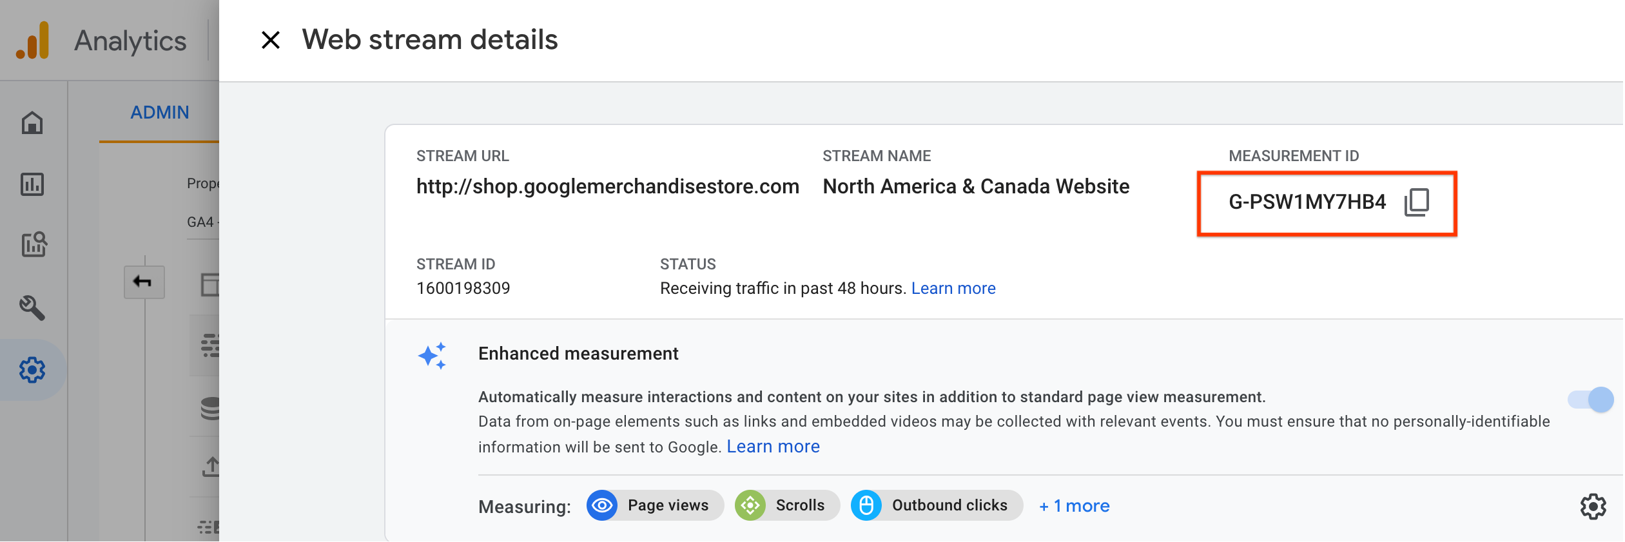
Task: Click the Web stream details title
Action: (x=430, y=40)
